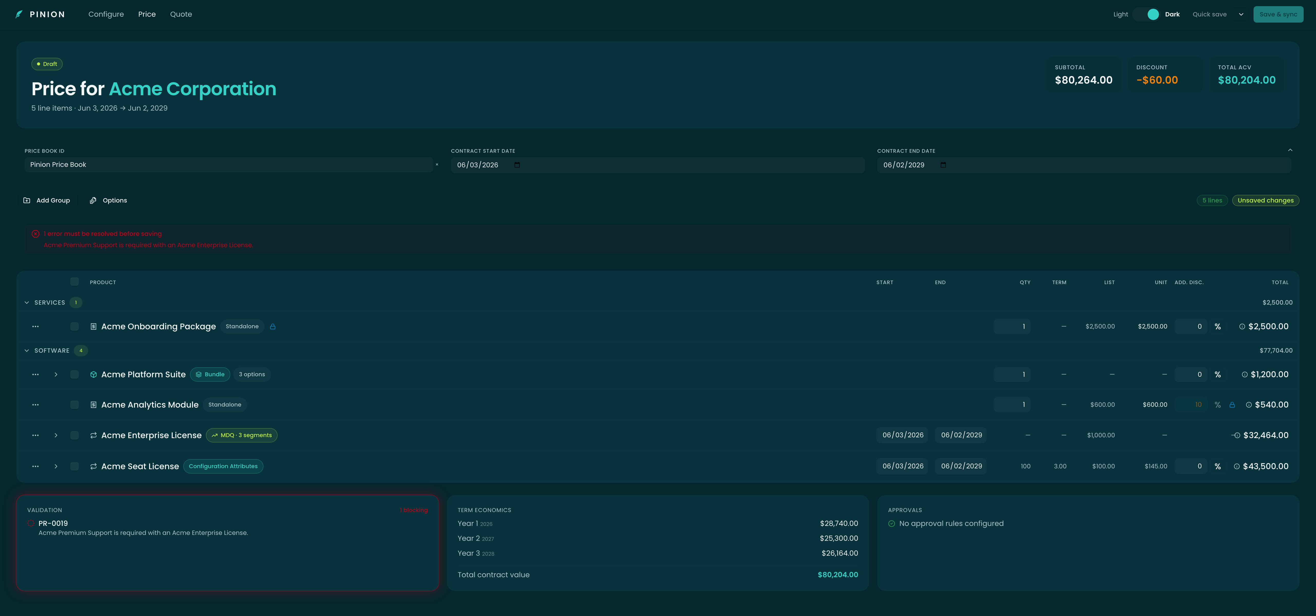Image resolution: width=1316 pixels, height=616 pixels.
Task: Click the Quick save button
Action: point(1209,14)
